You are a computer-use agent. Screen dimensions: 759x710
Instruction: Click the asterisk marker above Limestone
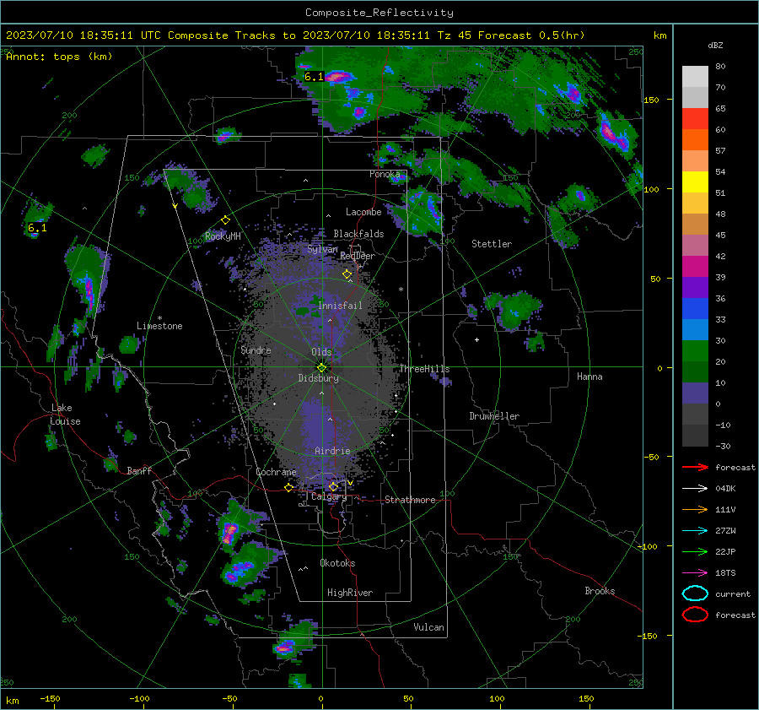(159, 318)
